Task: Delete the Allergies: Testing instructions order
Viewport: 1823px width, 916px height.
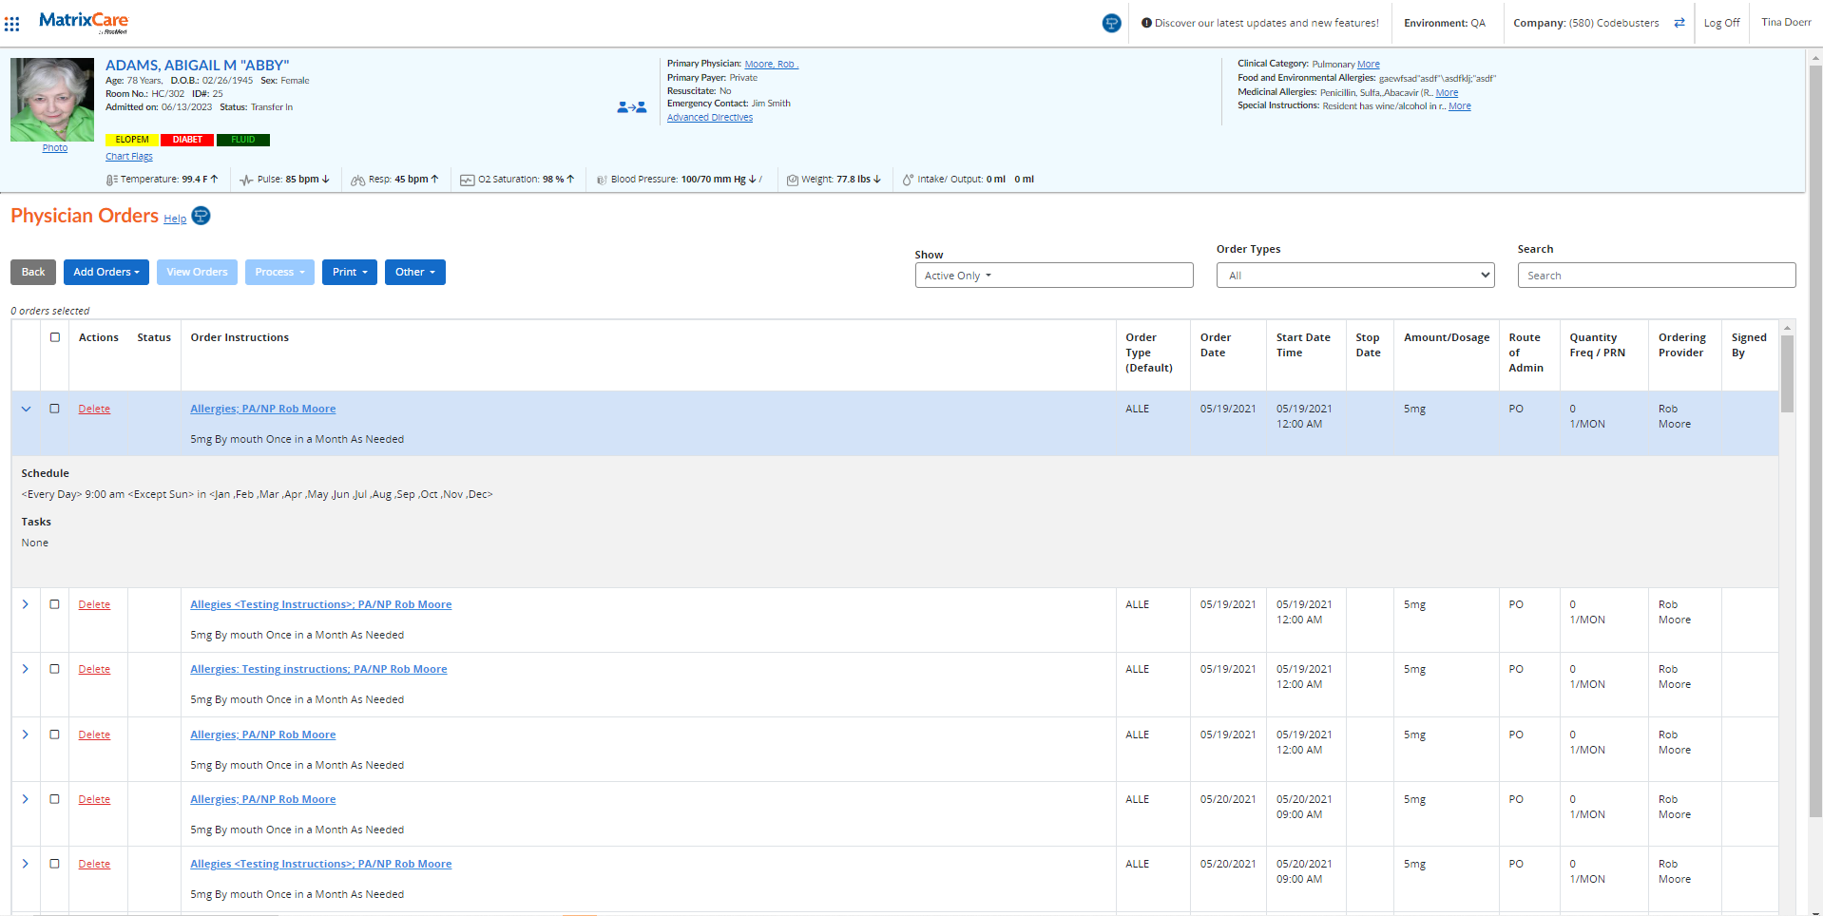Action: [94, 669]
